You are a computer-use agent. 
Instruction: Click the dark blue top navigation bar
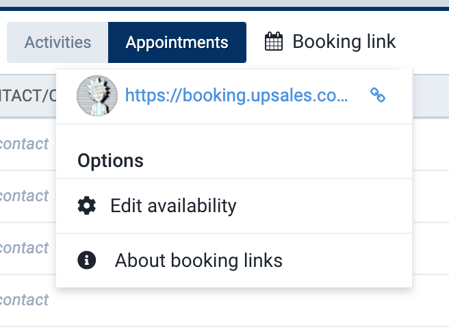point(224,9)
